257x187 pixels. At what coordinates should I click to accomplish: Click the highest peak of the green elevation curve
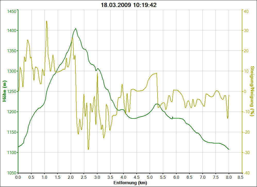click(x=76, y=28)
